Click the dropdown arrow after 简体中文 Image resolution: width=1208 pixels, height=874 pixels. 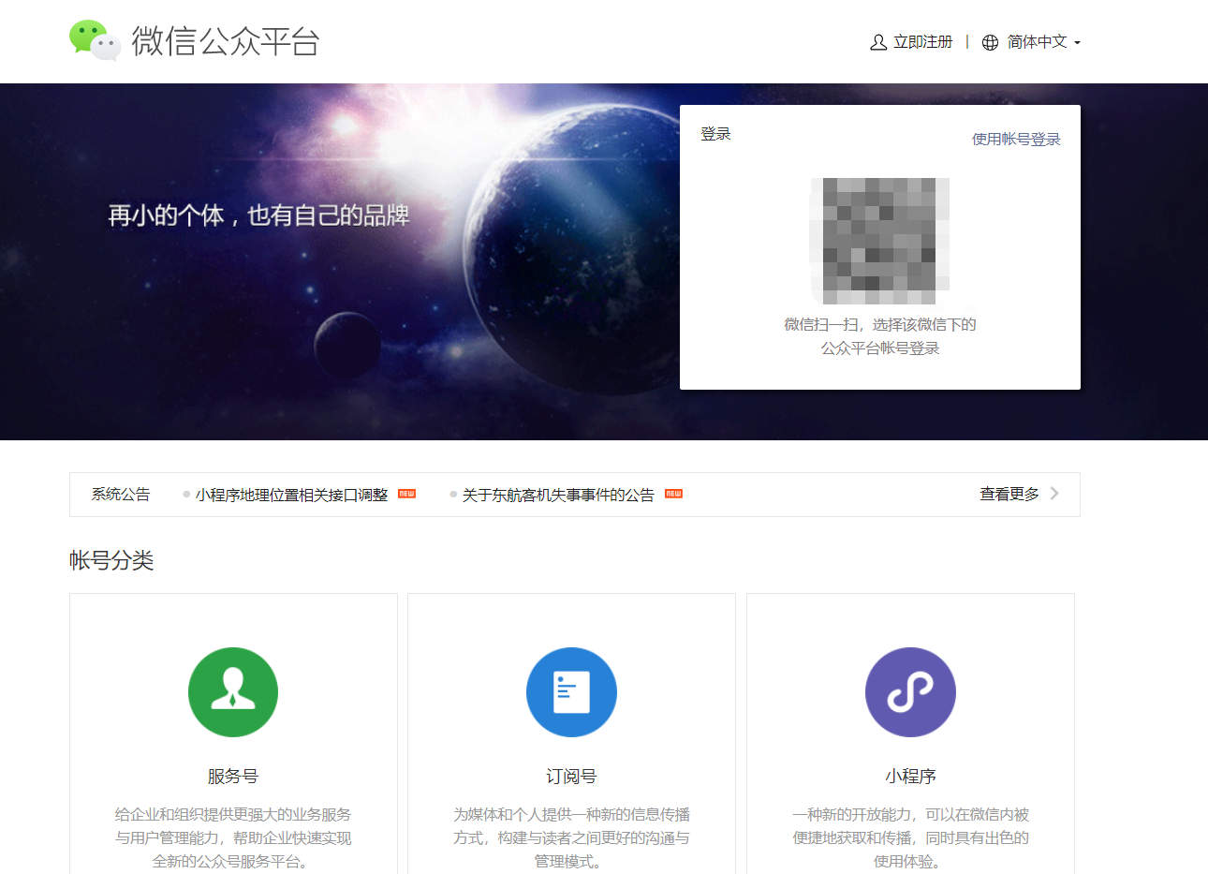point(1078,42)
